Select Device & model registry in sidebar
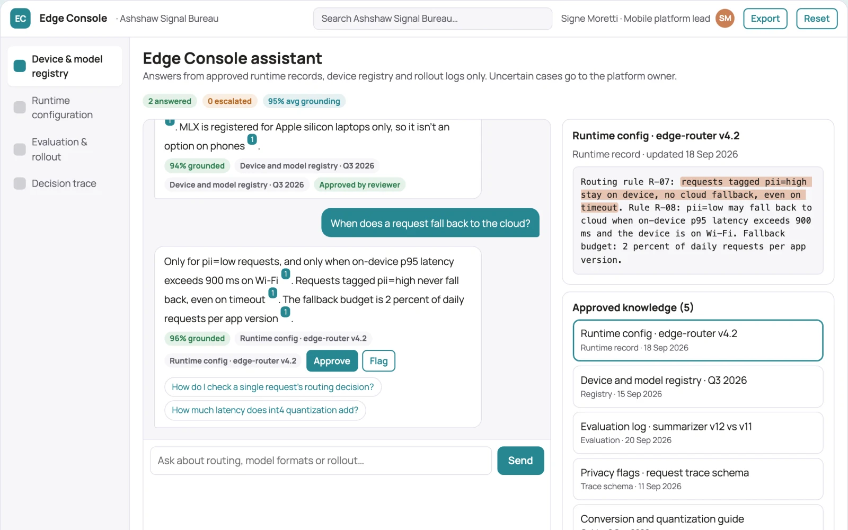 [x=65, y=66]
